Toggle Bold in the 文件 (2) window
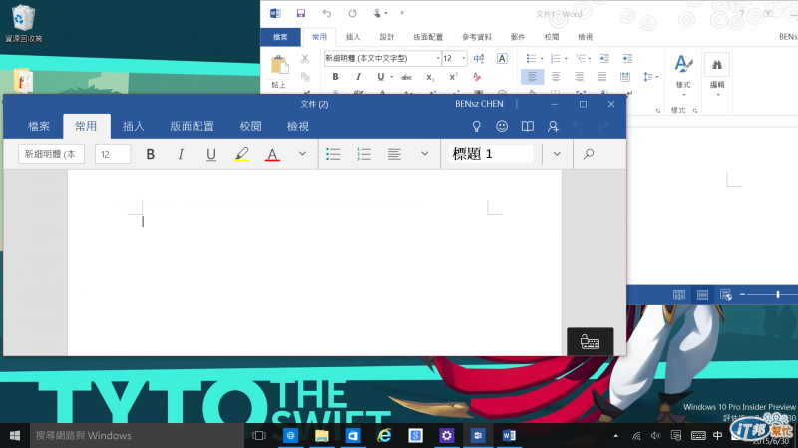Viewport: 798px width, 448px height. 151,154
